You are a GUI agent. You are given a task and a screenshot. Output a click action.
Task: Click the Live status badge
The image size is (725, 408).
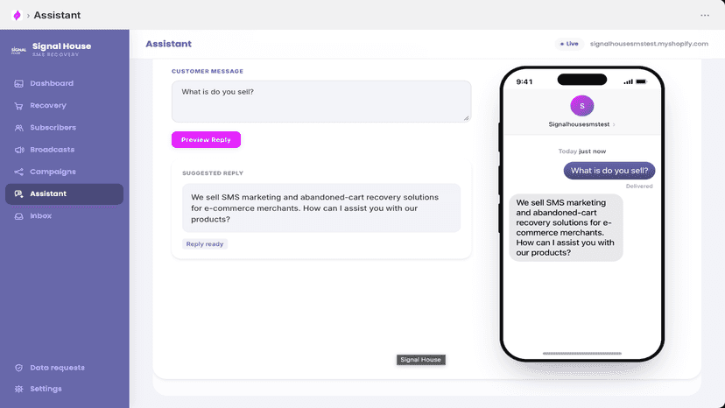tap(569, 44)
